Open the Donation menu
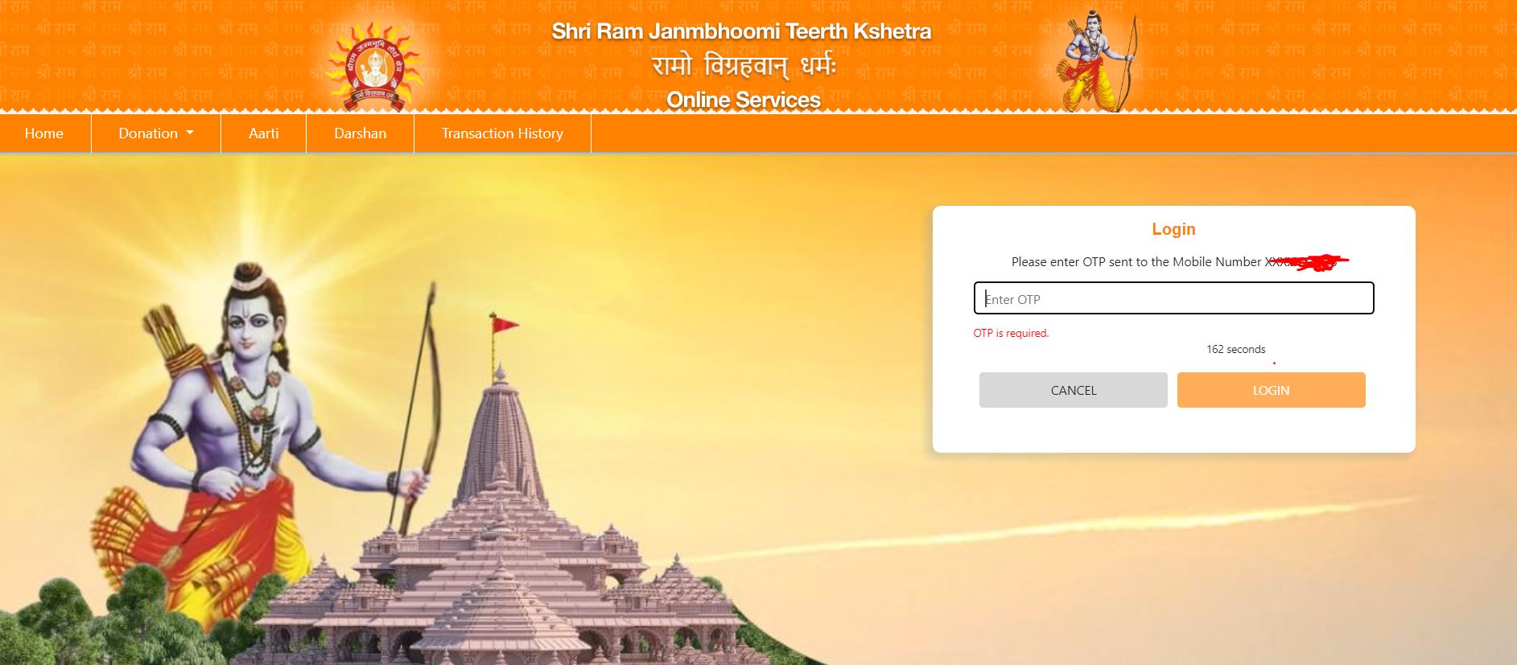This screenshot has width=1517, height=665. tap(156, 133)
